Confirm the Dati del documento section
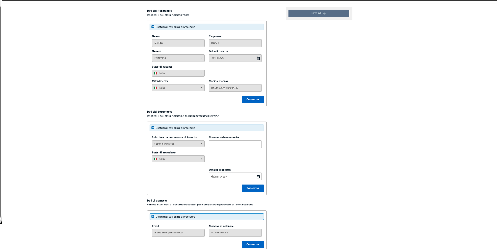The height and width of the screenshot is (249, 497). (x=252, y=188)
